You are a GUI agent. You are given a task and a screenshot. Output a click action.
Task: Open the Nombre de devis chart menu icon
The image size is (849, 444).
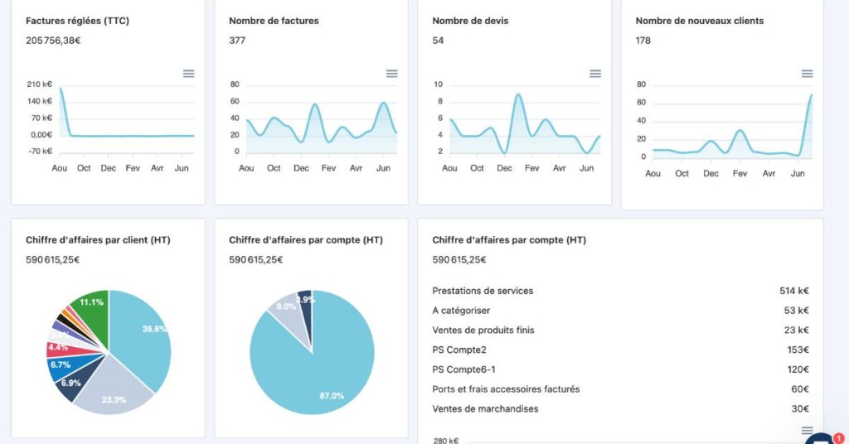(x=595, y=74)
